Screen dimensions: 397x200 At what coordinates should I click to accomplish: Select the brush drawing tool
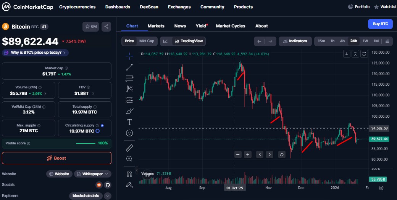click(x=129, y=111)
